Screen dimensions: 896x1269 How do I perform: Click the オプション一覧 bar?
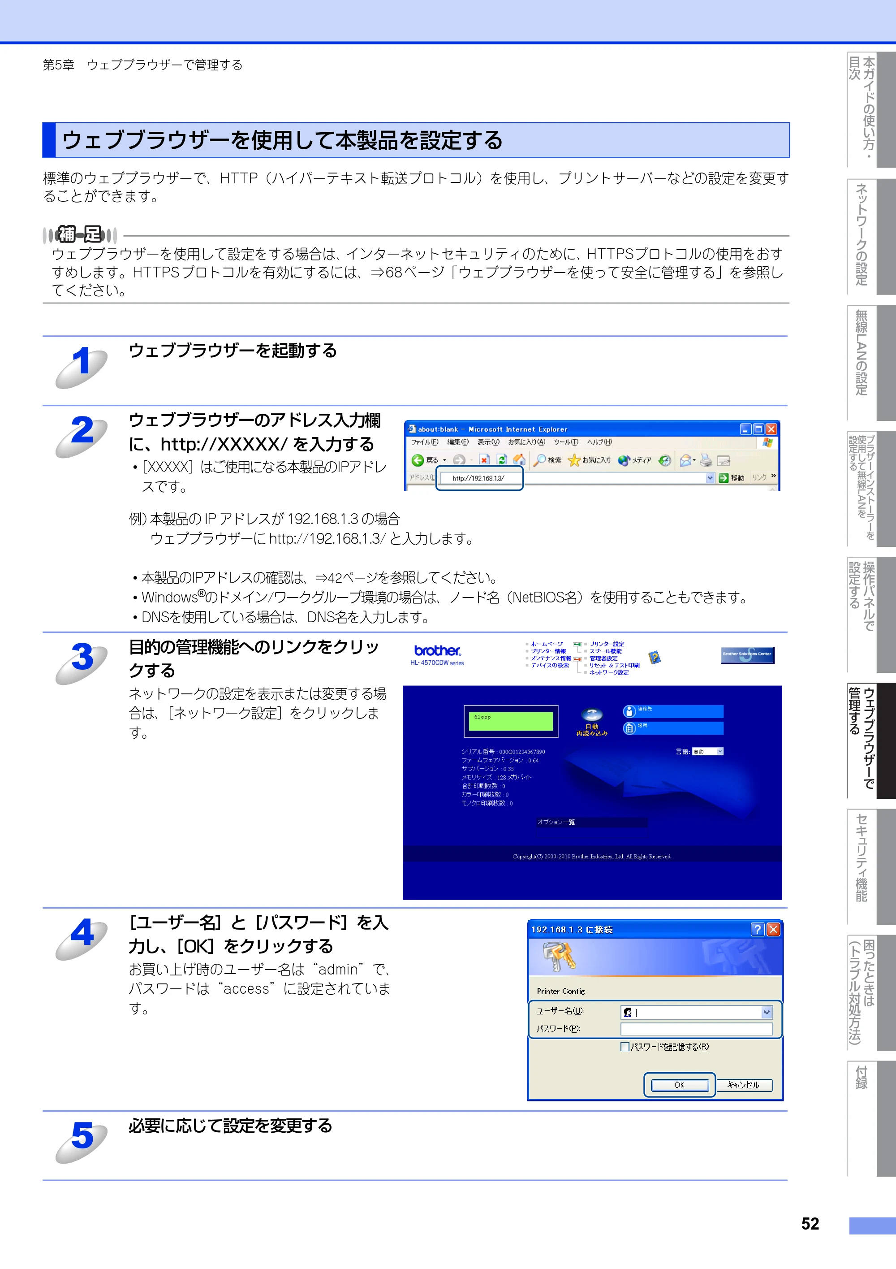click(x=592, y=823)
